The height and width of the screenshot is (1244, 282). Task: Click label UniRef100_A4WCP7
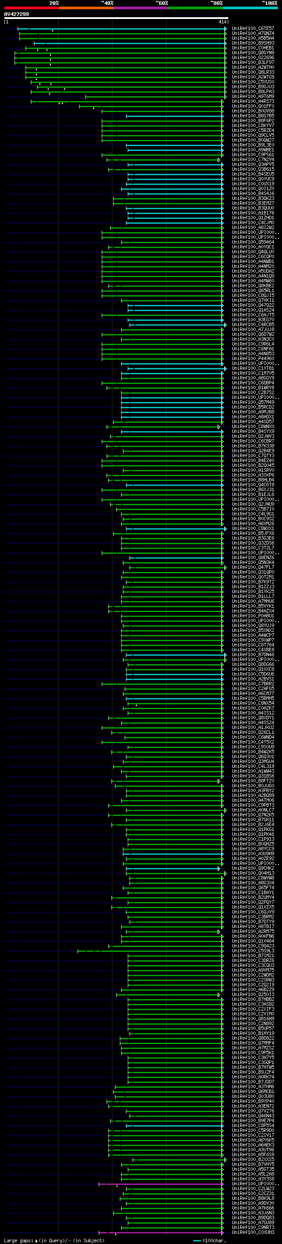(x=252, y=635)
